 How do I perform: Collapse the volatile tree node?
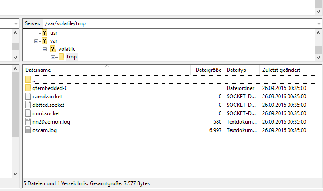pos(45,49)
